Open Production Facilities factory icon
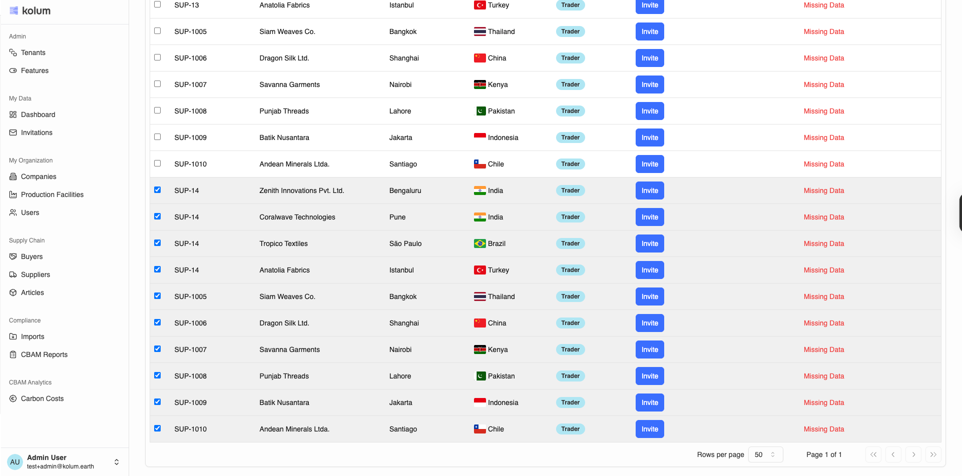This screenshot has width=962, height=476. point(13,194)
